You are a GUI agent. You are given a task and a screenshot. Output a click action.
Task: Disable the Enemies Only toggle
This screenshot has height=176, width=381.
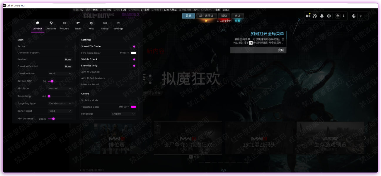pyautogui.click(x=134, y=66)
